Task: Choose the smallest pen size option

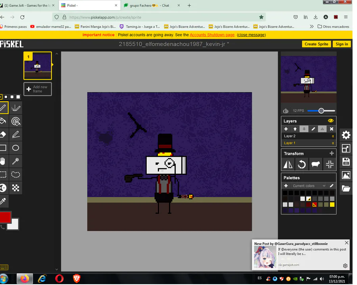Action: [x=1, y=97]
